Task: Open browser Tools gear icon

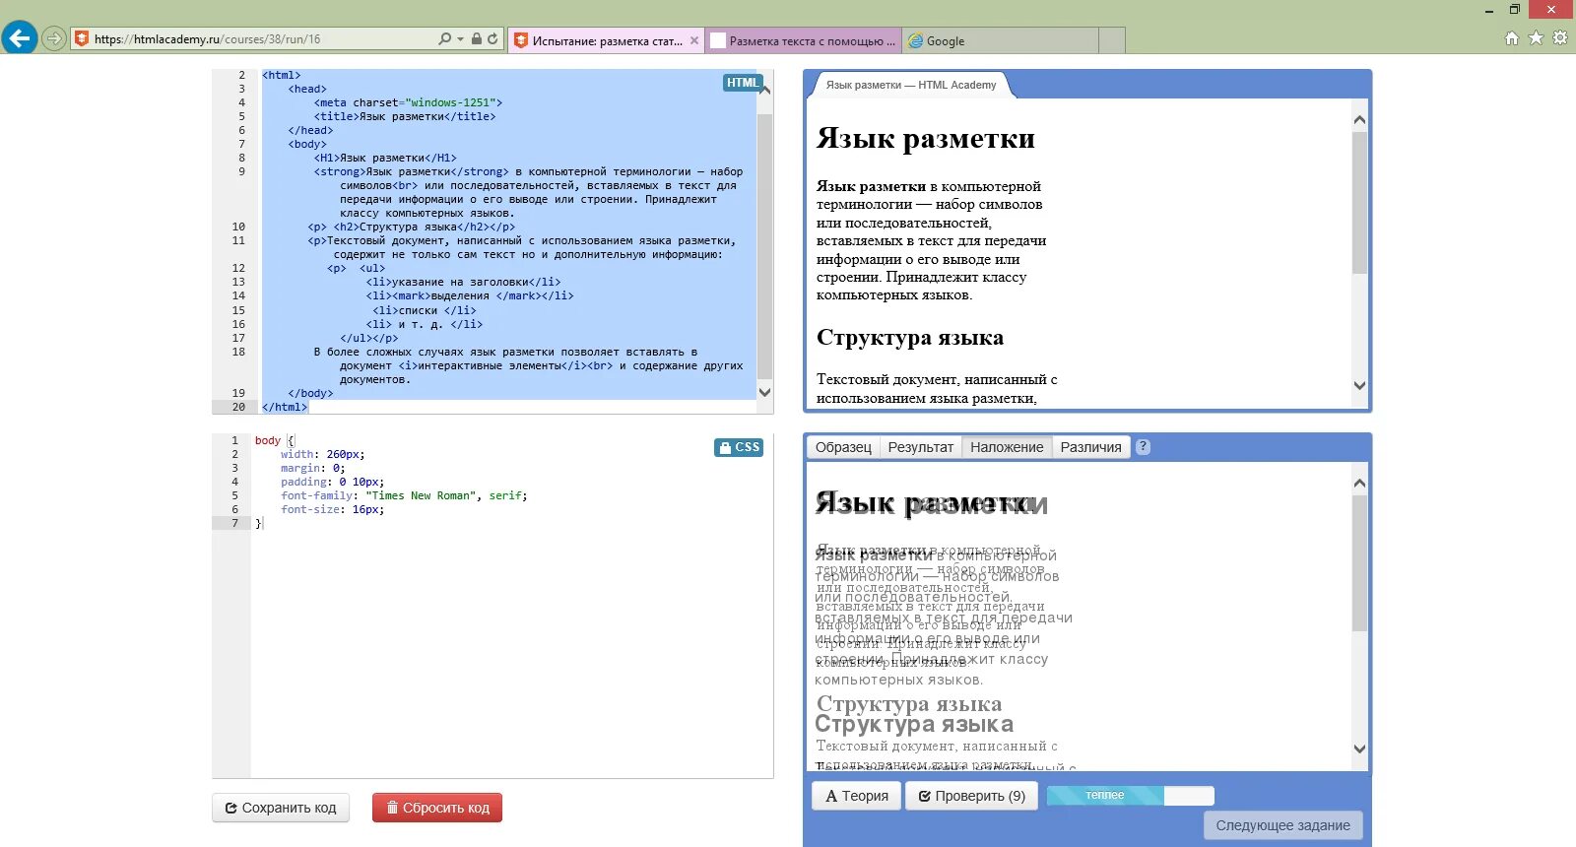Action: click(1560, 38)
